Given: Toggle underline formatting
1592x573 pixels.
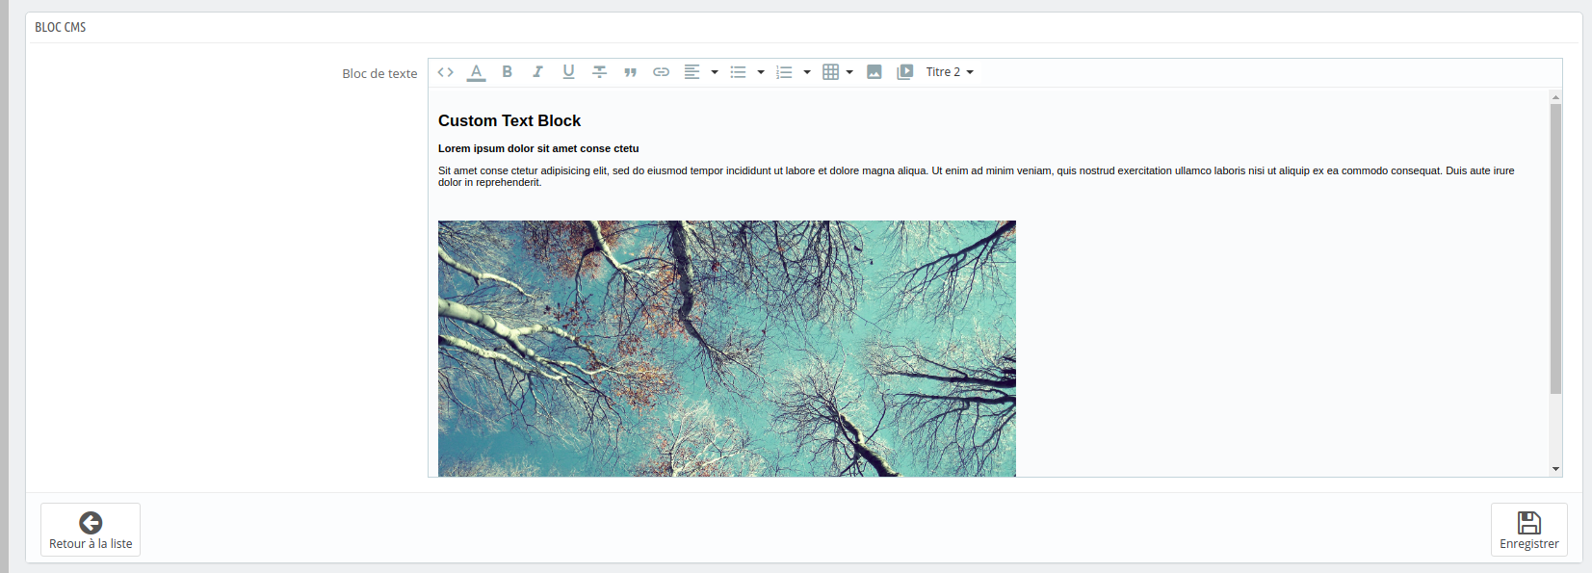Looking at the screenshot, I should (568, 72).
